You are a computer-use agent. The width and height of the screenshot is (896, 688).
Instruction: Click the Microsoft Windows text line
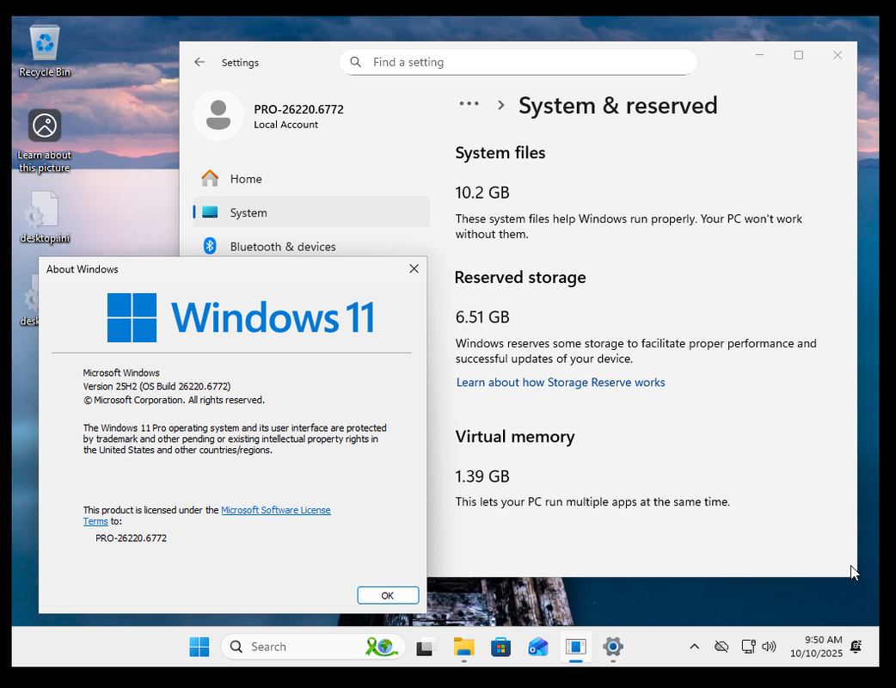pos(121,372)
